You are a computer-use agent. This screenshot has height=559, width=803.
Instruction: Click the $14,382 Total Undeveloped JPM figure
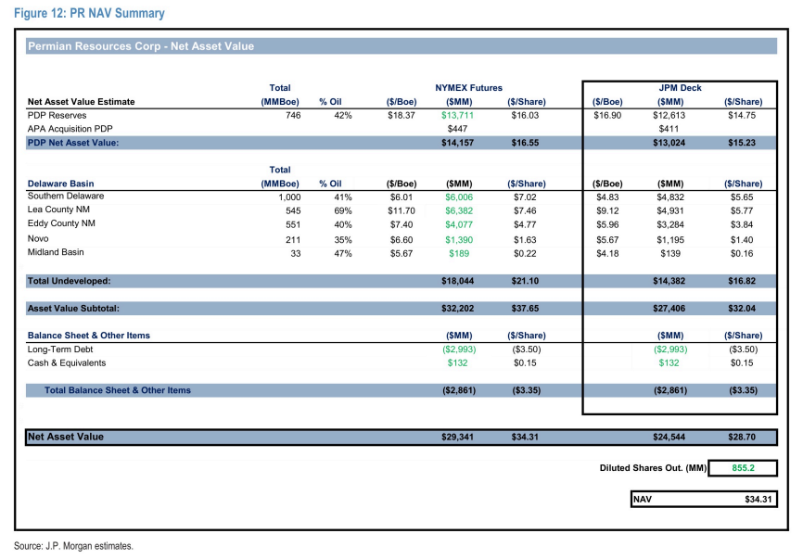point(669,281)
